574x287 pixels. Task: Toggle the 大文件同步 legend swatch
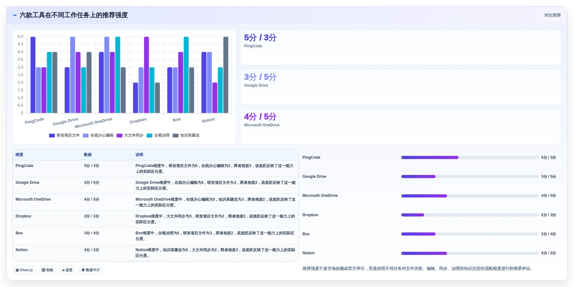point(119,136)
